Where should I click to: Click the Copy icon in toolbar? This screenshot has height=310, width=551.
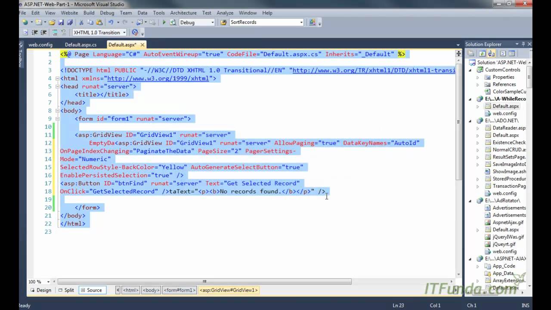(90, 22)
